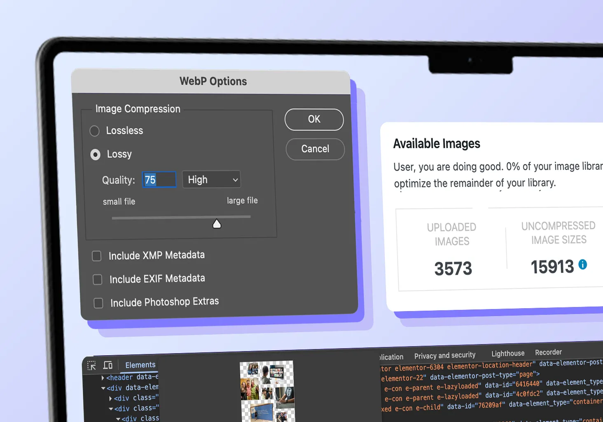Screen dimensions: 603x422
Task: Open the Privacy and security panel
Action: 445,355
